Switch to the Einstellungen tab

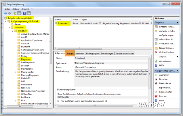(x=107, y=54)
